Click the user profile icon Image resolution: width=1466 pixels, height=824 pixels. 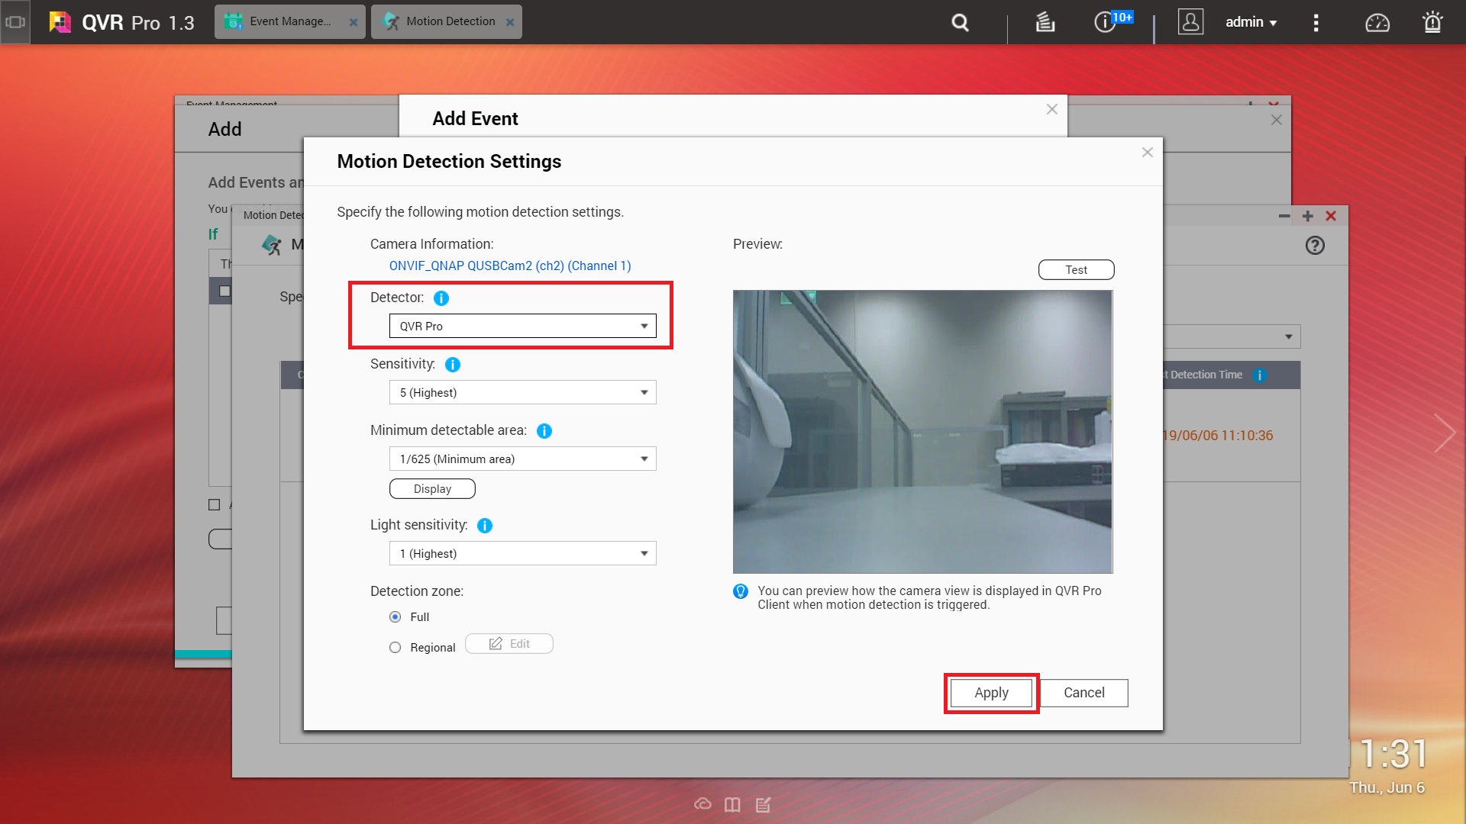click(1190, 22)
